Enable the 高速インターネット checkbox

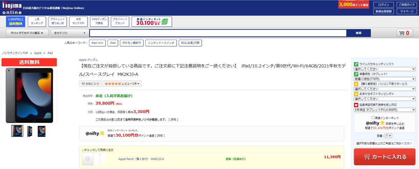(373, 118)
